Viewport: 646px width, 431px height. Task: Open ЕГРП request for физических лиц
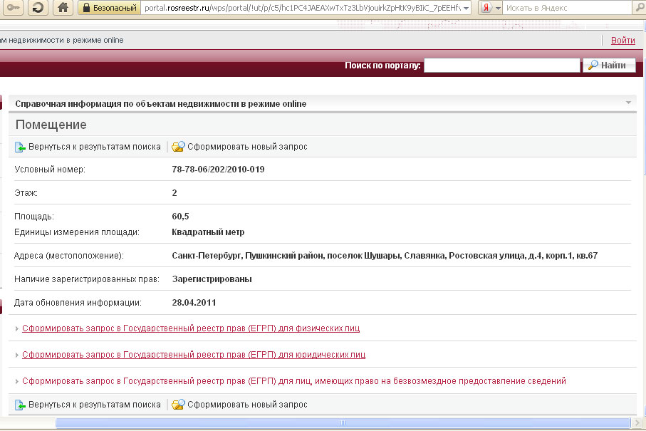click(191, 328)
